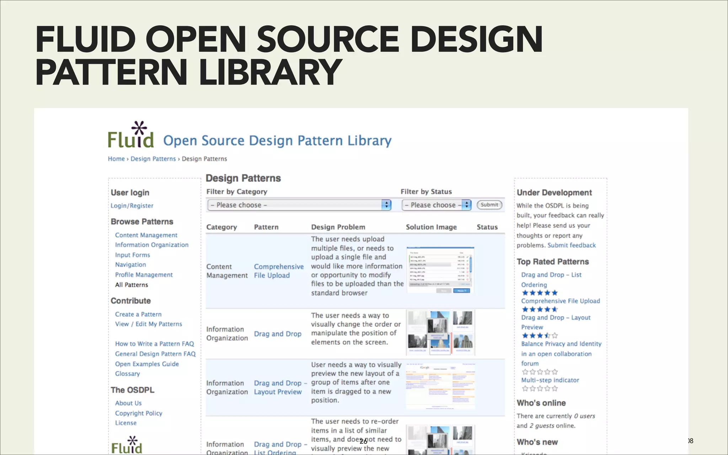Click Drag and Drop Layout Preview stars
The height and width of the screenshot is (455, 728).
tap(540, 335)
